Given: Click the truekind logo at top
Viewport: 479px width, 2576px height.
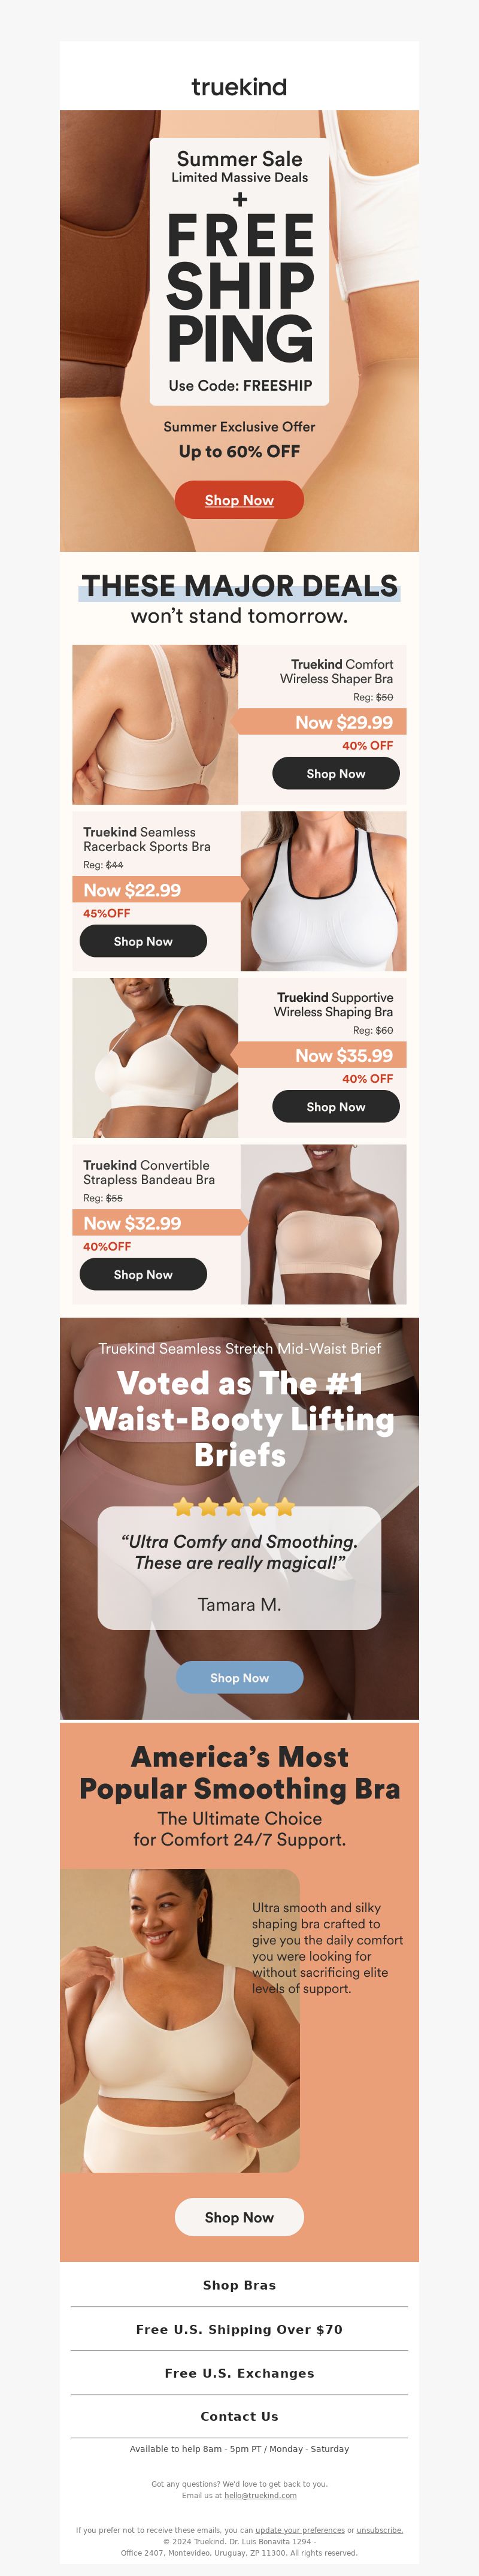Looking at the screenshot, I should pyautogui.click(x=239, y=87).
